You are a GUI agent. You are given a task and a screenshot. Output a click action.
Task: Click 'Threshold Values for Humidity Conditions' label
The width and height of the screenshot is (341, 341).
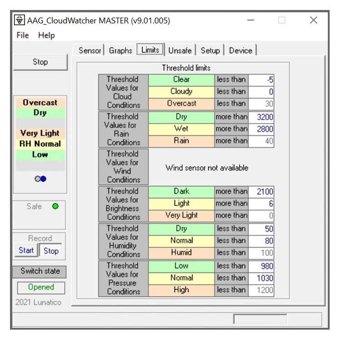pos(123,241)
